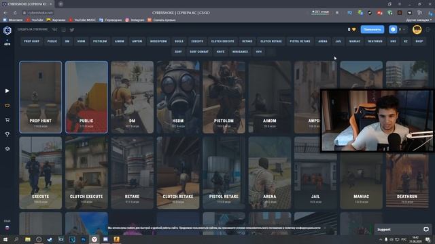This screenshot has width=435, height=244.
Task: Open the PUBLIC game card
Action: (x=86, y=97)
